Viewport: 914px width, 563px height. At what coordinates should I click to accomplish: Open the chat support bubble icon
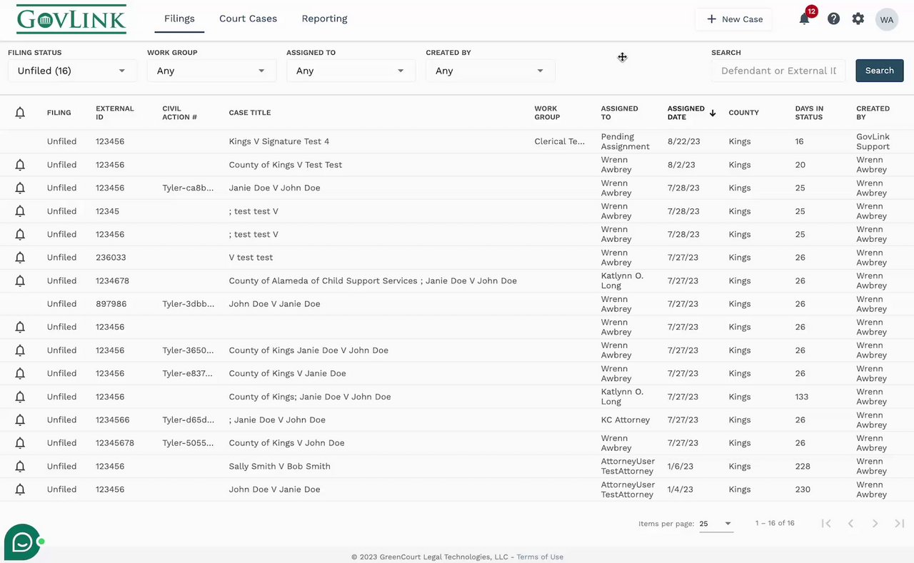click(x=22, y=542)
